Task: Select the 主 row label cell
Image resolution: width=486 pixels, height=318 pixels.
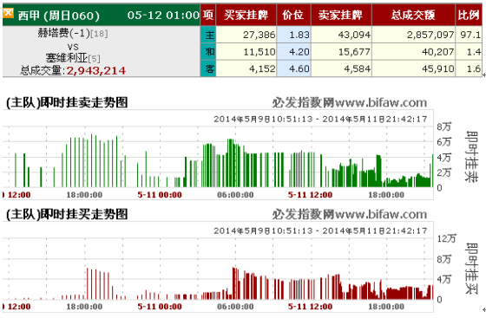Action: (208, 35)
